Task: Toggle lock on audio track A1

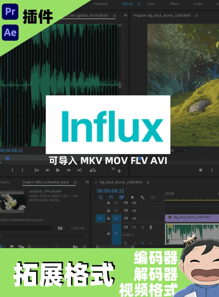Action: click(109, 233)
